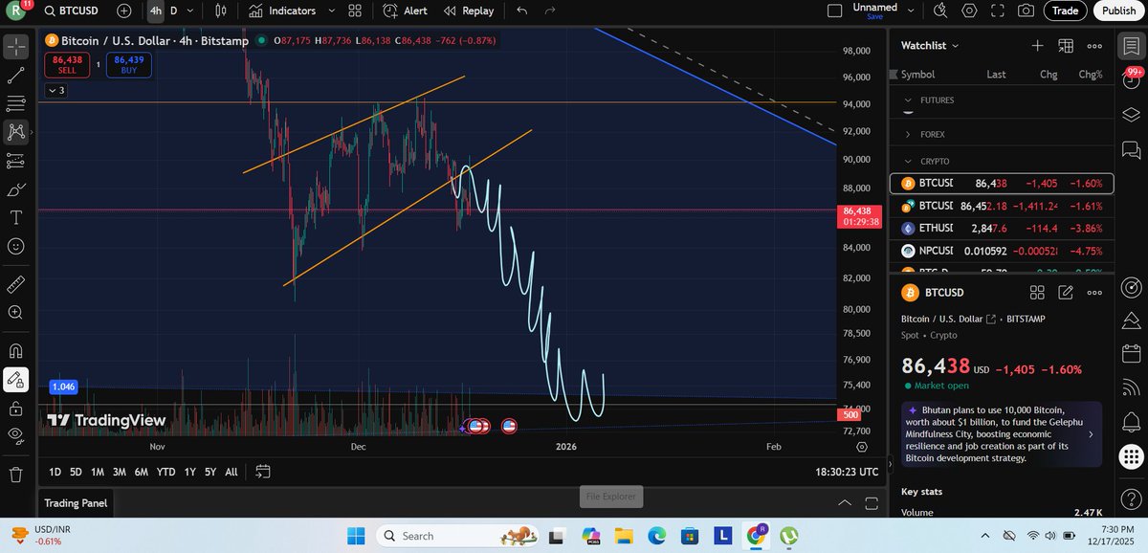1148x553 pixels.
Task: Open the emoji icons tool
Action: pyautogui.click(x=16, y=246)
